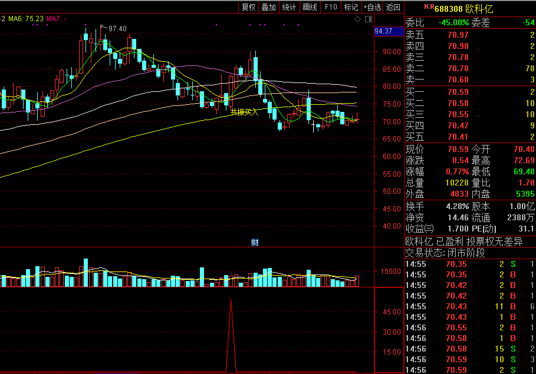The height and width of the screenshot is (374, 536).
Task: Click the 财 finance marker icon
Action: [x=255, y=243]
